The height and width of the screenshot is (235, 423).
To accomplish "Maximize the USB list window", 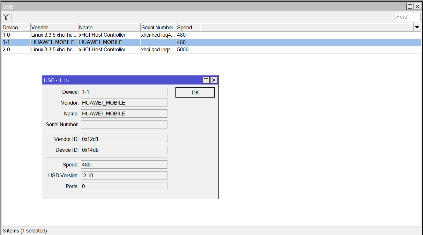I will tap(410, 6).
